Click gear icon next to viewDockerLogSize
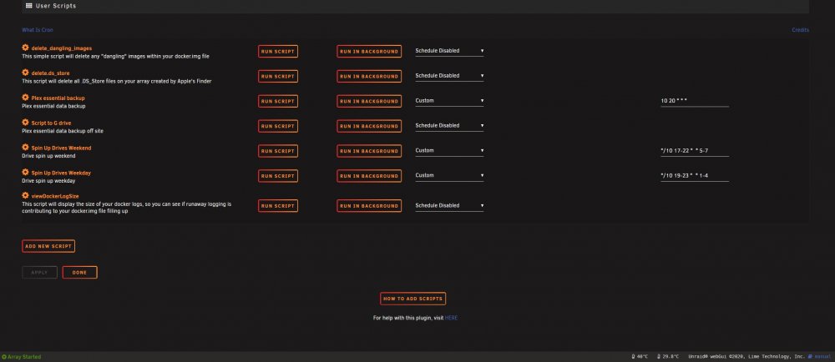The image size is (835, 362). click(x=25, y=196)
